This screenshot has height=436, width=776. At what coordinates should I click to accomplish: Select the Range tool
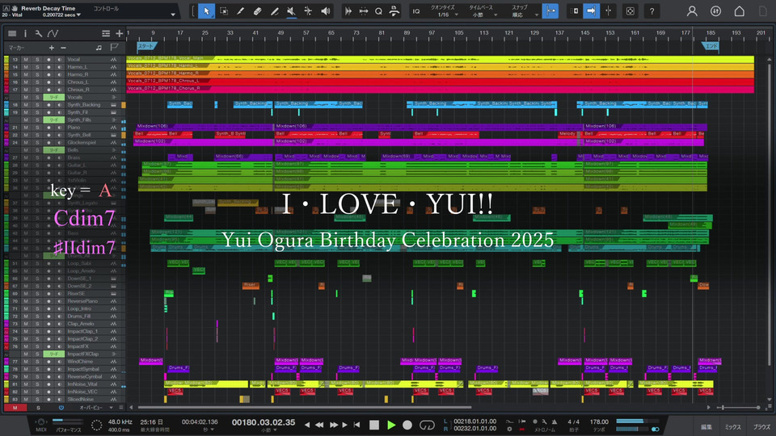(x=224, y=10)
